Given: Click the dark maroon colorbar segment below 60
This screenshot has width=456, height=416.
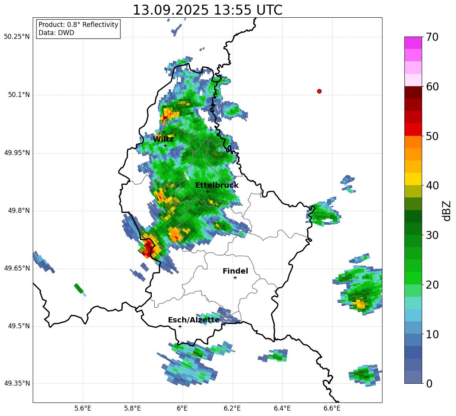Looking at the screenshot, I should pos(413,92).
